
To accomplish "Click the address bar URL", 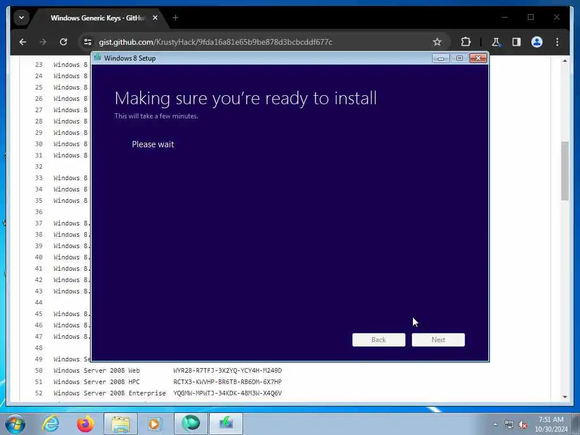I will coord(216,42).
